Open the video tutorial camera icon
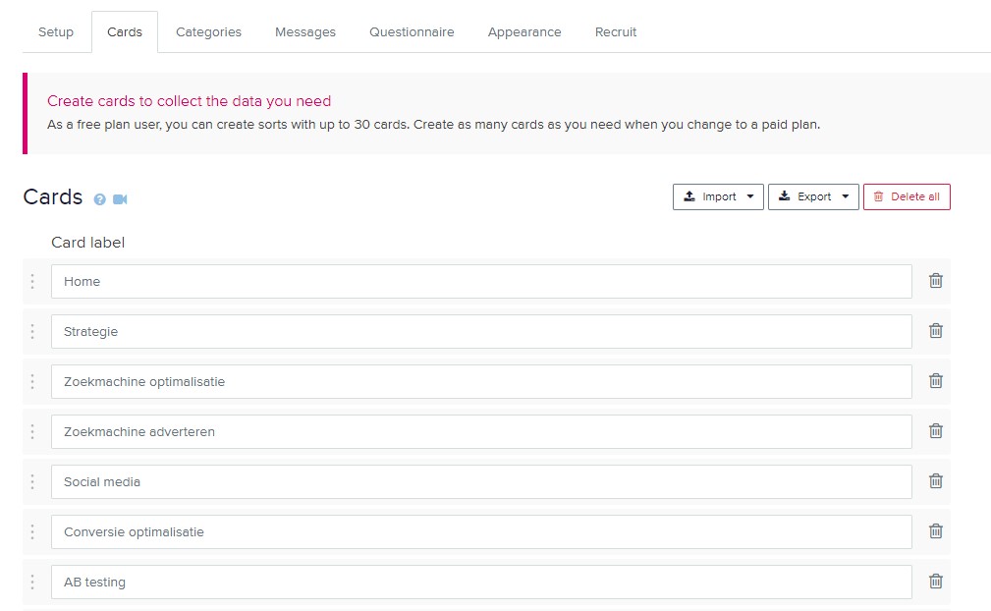Viewport: 991px width, 611px height. click(120, 199)
